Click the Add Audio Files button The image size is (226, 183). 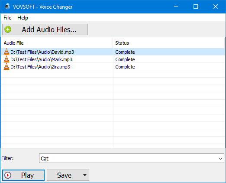[45, 29]
